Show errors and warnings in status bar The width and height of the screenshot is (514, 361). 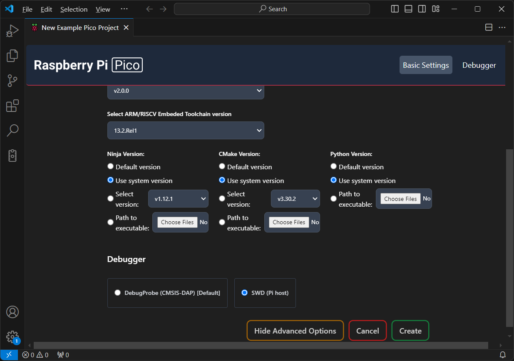[35, 355]
